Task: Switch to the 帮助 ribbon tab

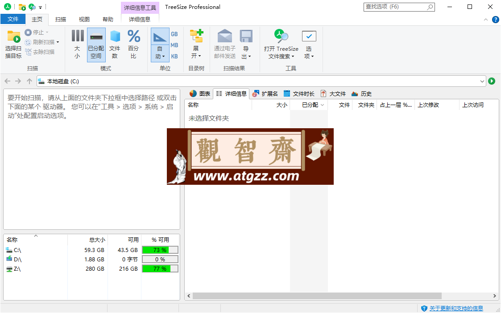Action: tap(108, 20)
